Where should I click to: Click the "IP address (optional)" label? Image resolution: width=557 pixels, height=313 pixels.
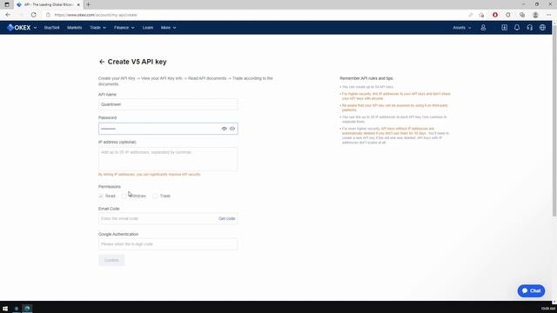point(117,142)
